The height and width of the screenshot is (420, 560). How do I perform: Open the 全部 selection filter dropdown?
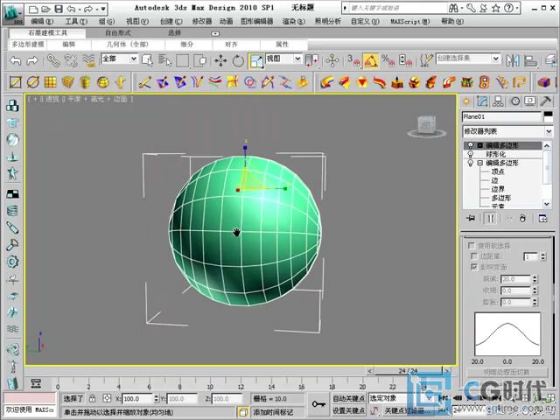(x=119, y=59)
